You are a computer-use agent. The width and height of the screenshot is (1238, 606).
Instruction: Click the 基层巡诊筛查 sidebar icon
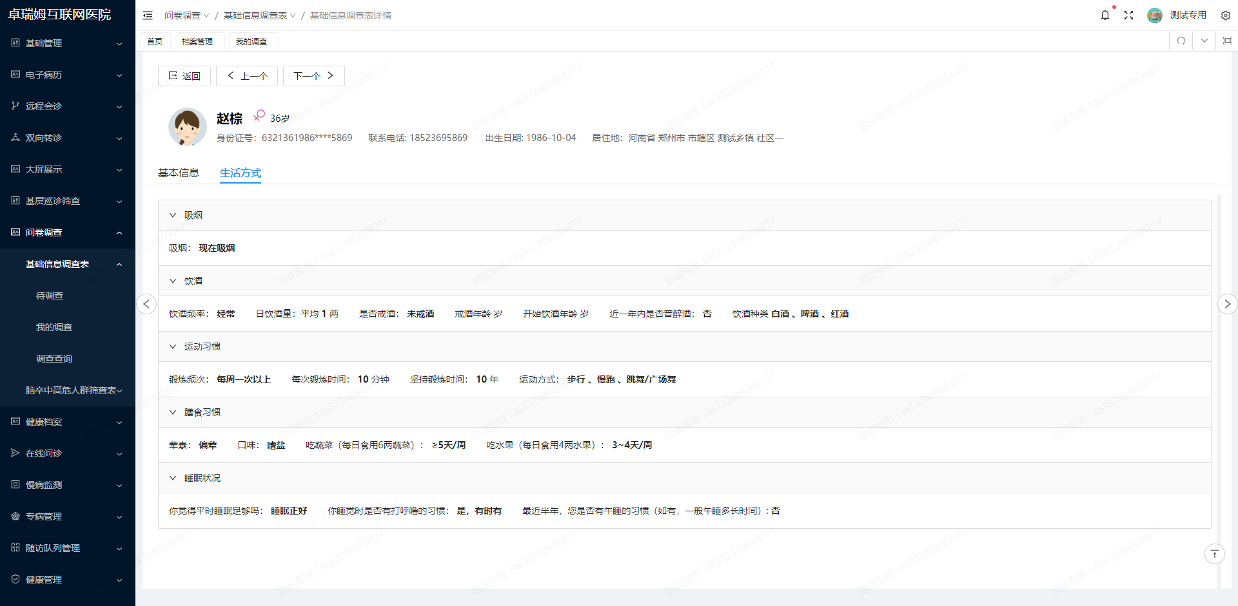point(15,200)
